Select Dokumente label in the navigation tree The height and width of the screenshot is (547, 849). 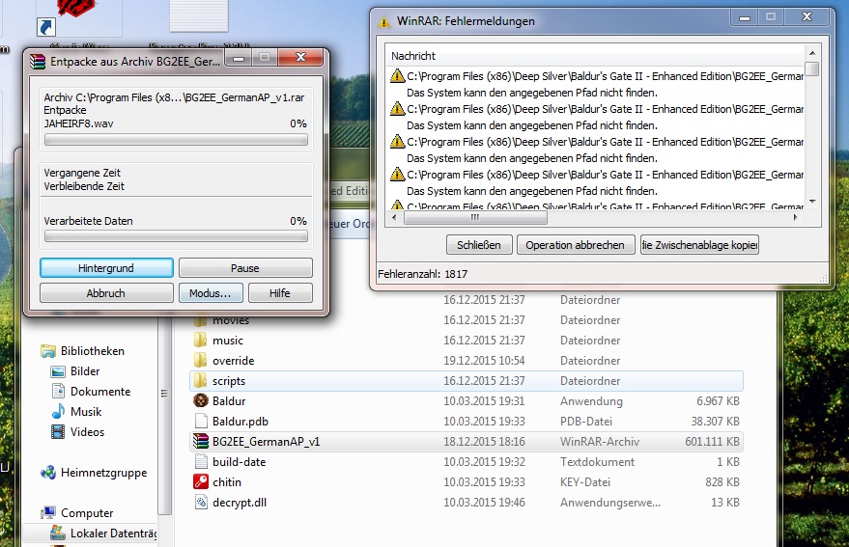tap(100, 391)
